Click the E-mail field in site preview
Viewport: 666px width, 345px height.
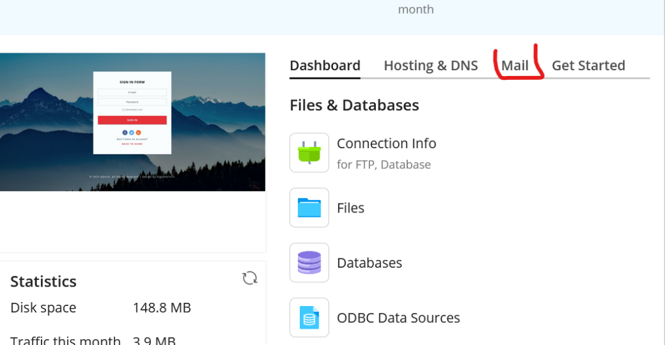(x=132, y=93)
